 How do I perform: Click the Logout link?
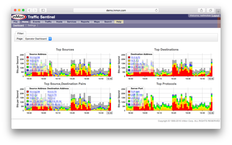point(215,15)
